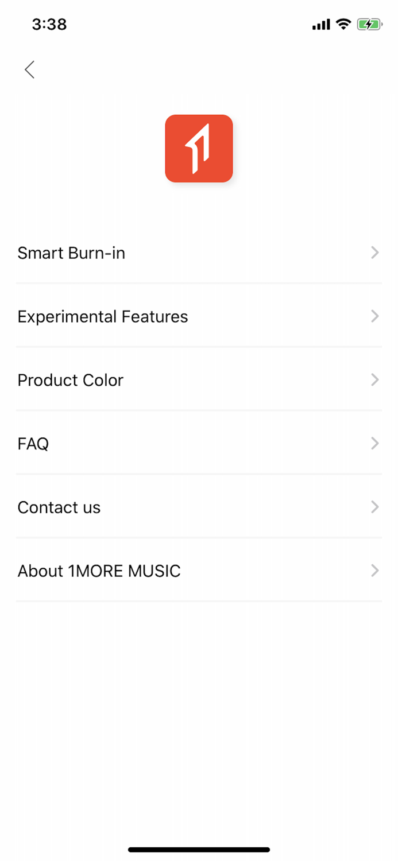398x861 pixels.
Task: Tap the chevron next to Experimental Features
Action: click(375, 316)
